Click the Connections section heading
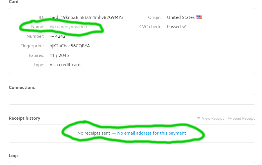The height and width of the screenshot is (165, 262). tap(22, 88)
